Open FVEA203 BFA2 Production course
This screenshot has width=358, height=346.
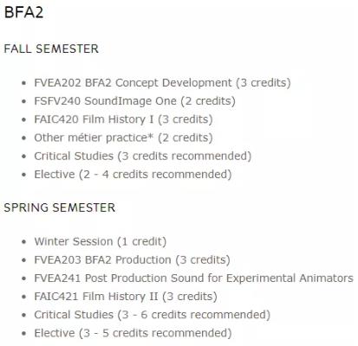coord(132,260)
